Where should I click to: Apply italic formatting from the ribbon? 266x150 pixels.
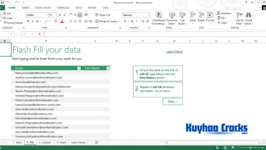[33, 21]
